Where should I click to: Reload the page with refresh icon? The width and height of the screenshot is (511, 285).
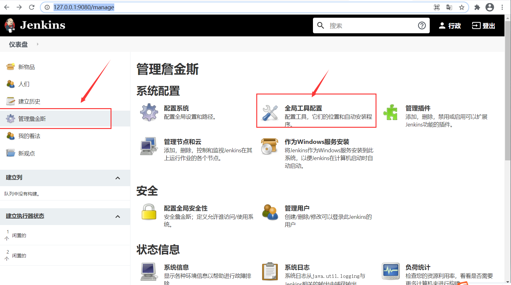pos(32,7)
